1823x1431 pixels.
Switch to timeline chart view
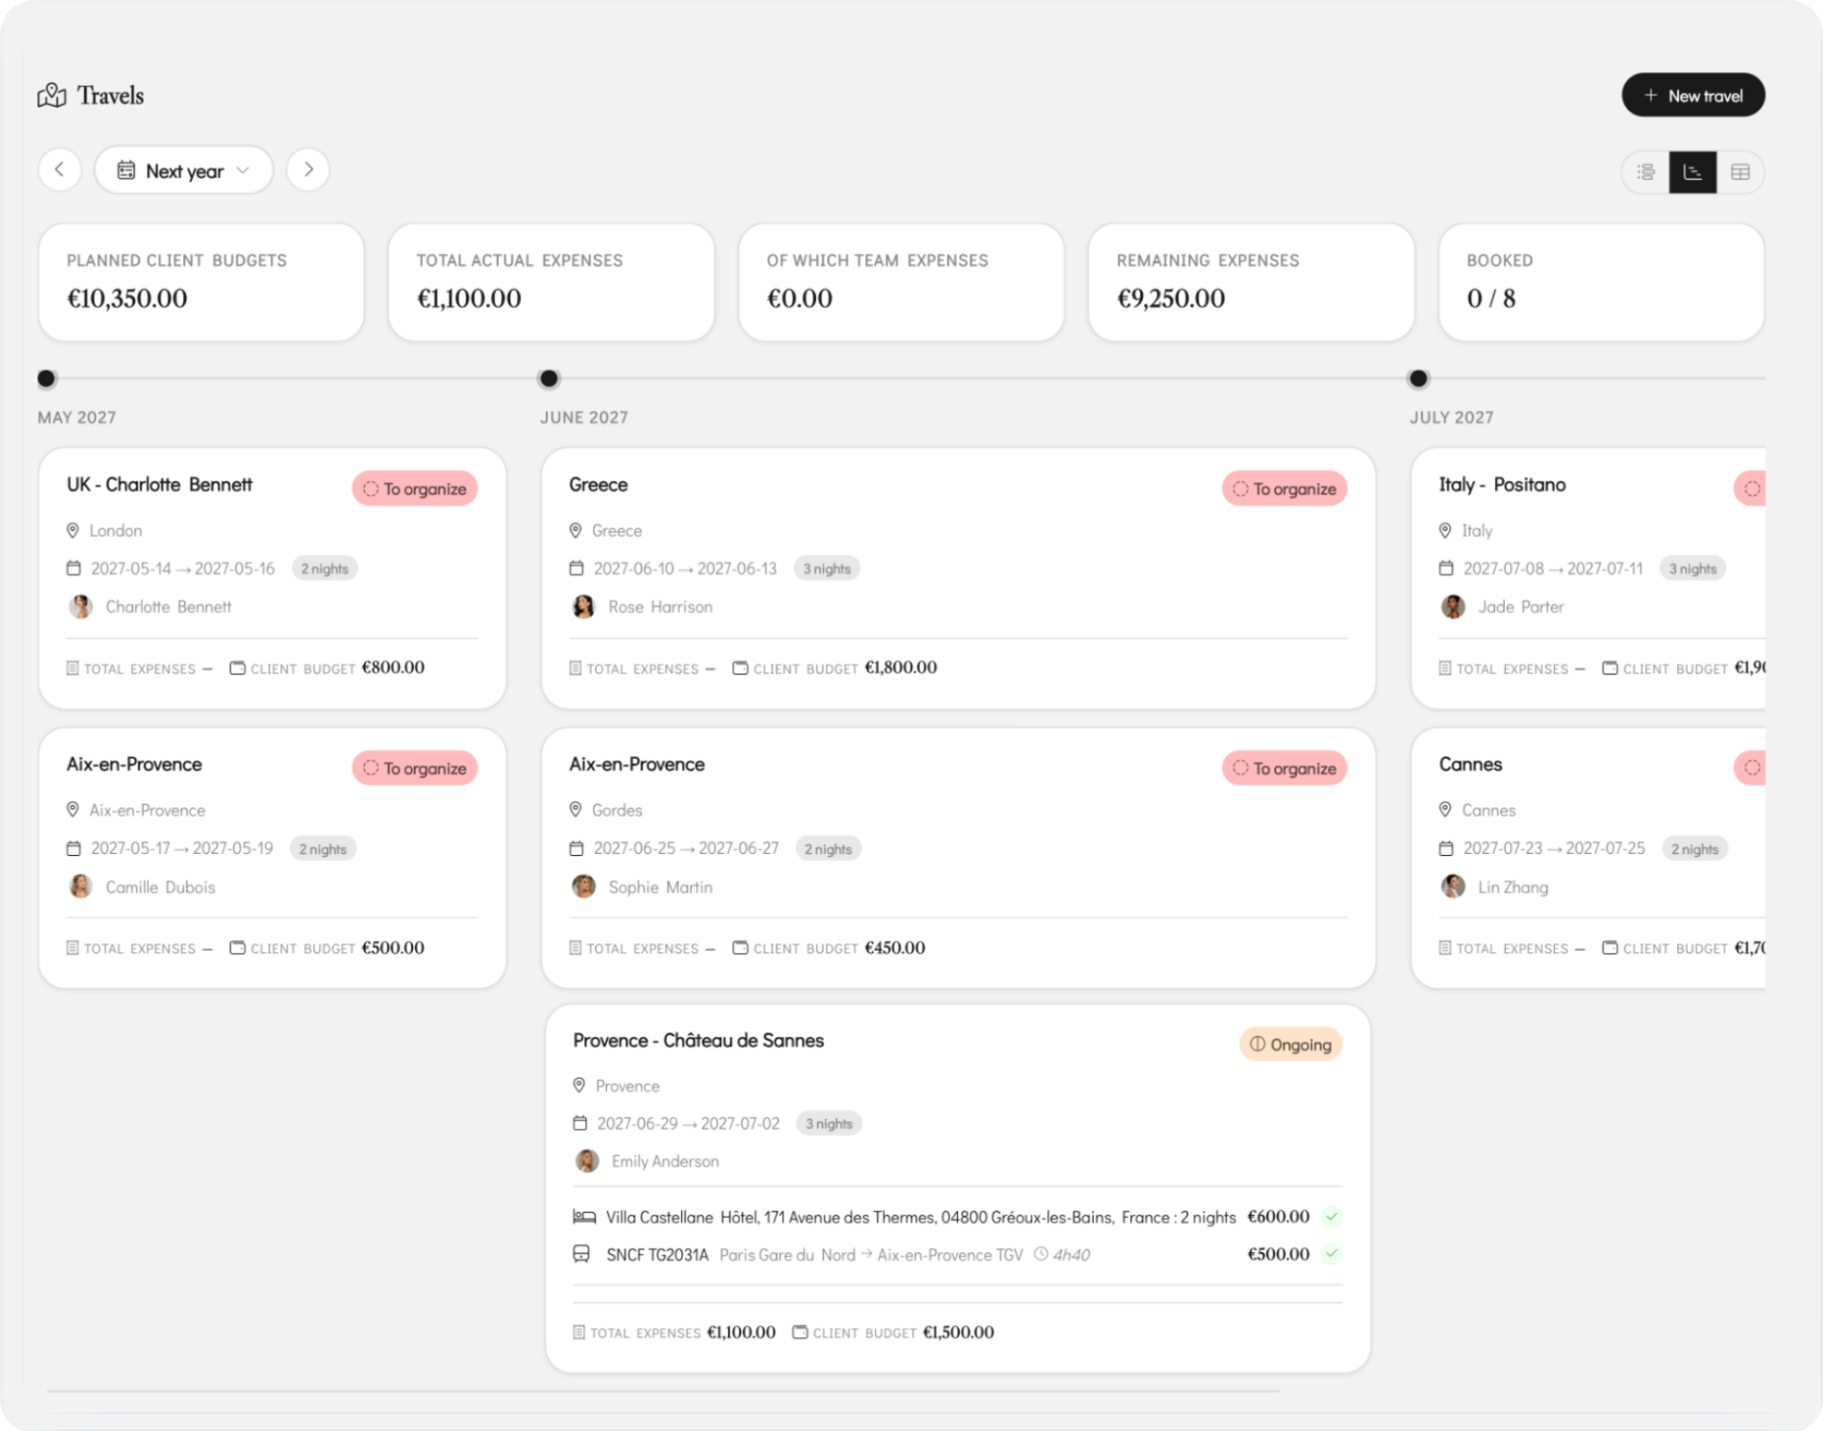point(1693,172)
